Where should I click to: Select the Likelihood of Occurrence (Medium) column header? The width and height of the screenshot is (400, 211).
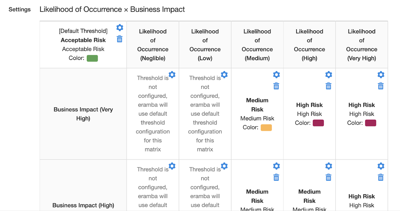click(x=257, y=45)
